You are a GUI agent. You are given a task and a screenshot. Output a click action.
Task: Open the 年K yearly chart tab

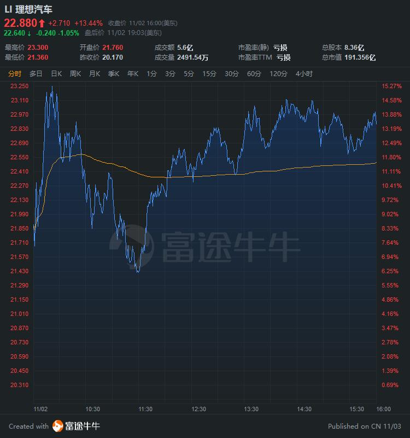[133, 74]
